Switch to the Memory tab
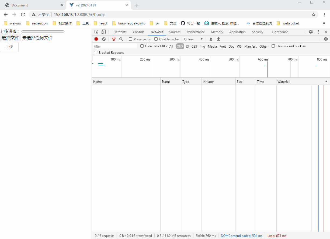 pos(217,32)
